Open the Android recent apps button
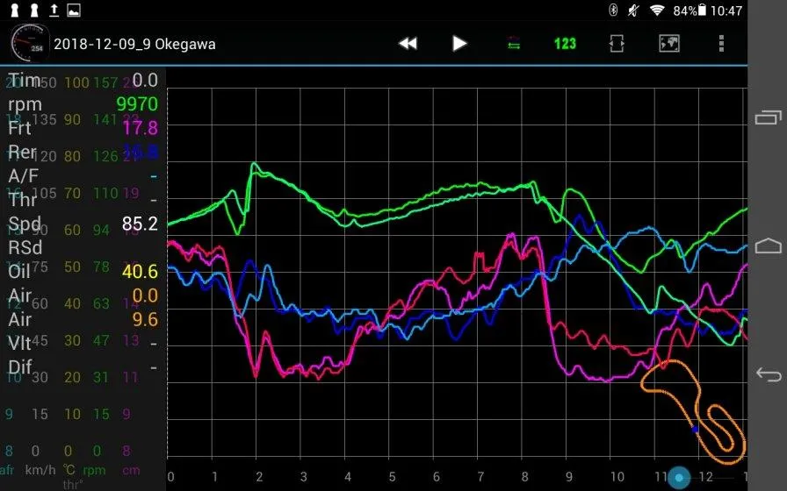The height and width of the screenshot is (491, 787). pyautogui.click(x=768, y=117)
